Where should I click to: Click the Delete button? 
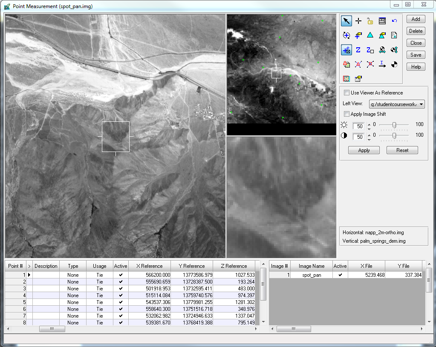pos(416,31)
